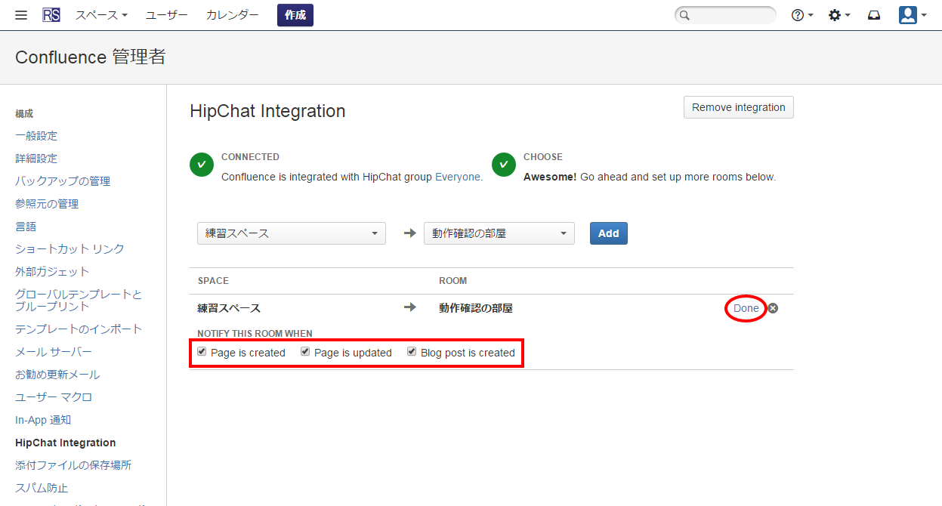The height and width of the screenshot is (506, 942).
Task: Click the HipChat Integration page heading
Action: pyautogui.click(x=267, y=111)
